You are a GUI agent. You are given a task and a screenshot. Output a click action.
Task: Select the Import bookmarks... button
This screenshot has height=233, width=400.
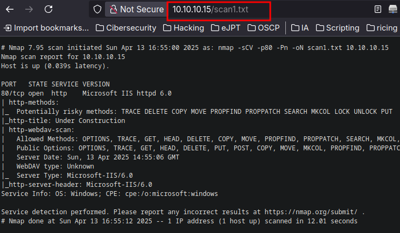[46, 28]
